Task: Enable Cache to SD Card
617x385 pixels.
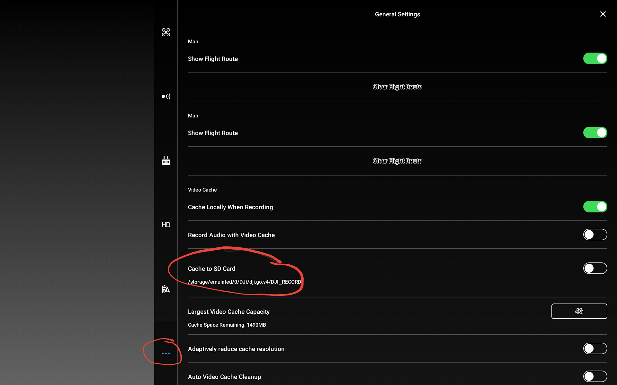Action: pos(595,268)
